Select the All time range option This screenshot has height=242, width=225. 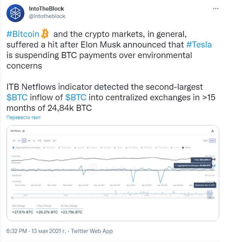click(x=54, y=141)
